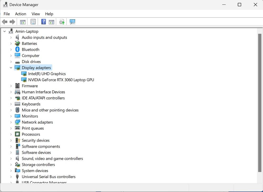Select the Bluetooth icon in the tree
The width and height of the screenshot is (263, 192).
(17, 50)
